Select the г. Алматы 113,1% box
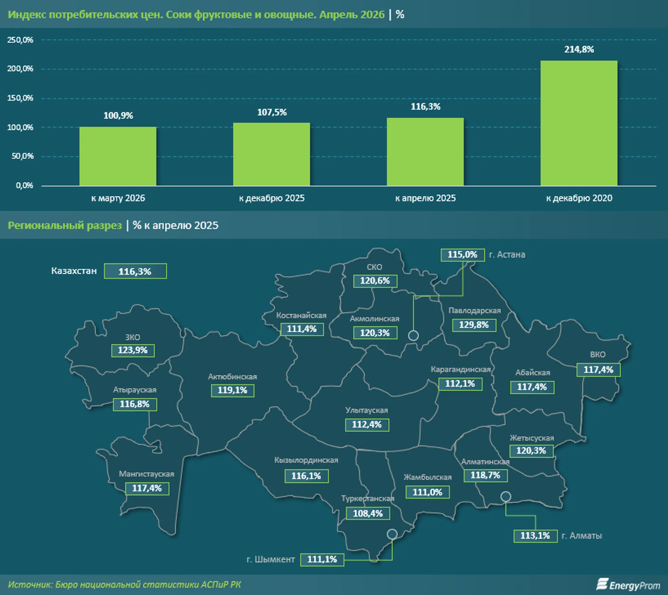The width and height of the screenshot is (668, 595). tap(536, 536)
